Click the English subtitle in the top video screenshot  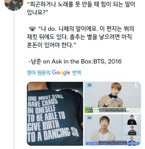113,110
